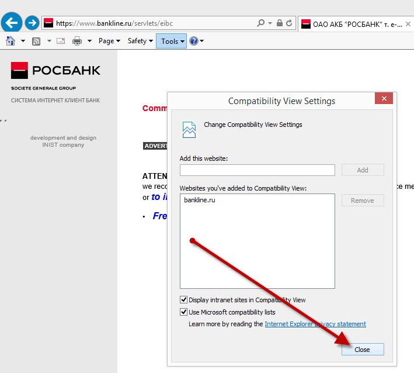Screen dimensions: 414x373
Task: Click the Add button in the dialog
Action: point(363,170)
